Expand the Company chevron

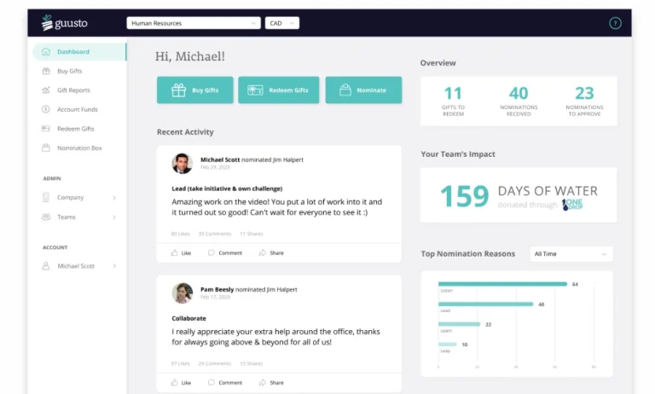[114, 197]
